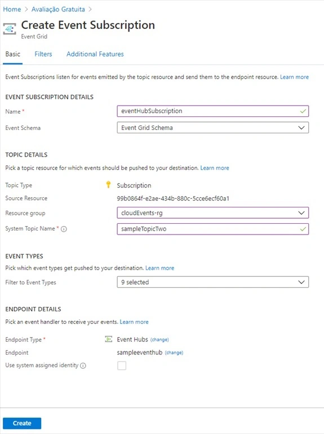Image resolution: width=324 pixels, height=434 pixels.
Task: Click change link next to sampleeventhub
Action: pos(174,353)
